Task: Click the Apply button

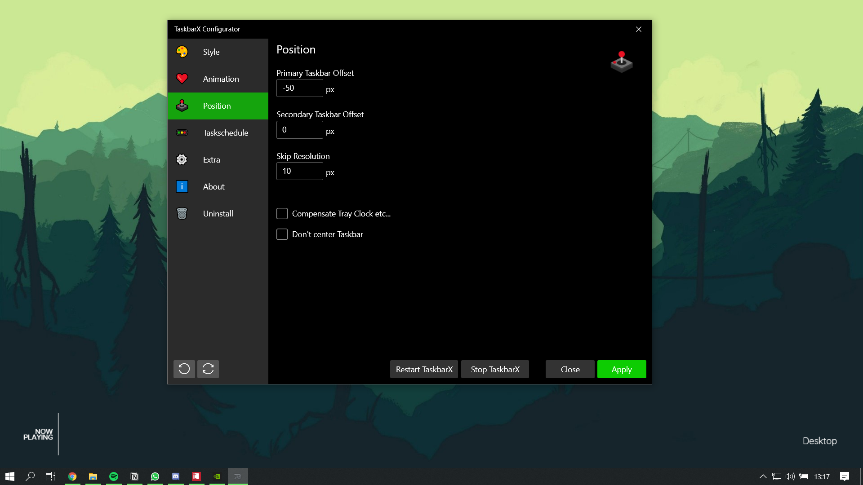Action: (622, 369)
